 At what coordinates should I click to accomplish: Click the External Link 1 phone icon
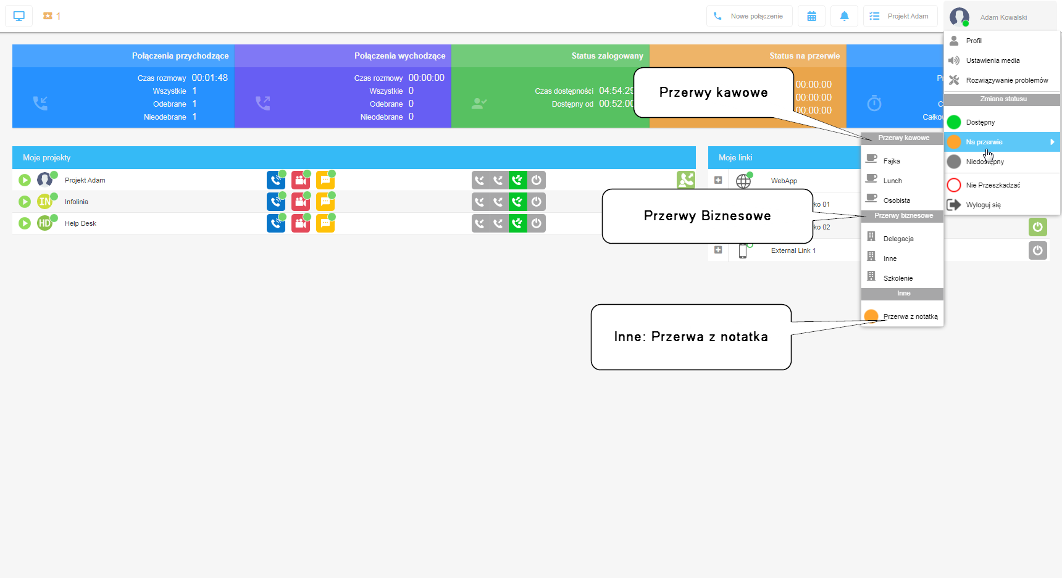tap(743, 250)
